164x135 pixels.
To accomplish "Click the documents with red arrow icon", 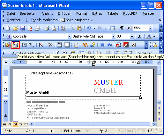I will point(118,45).
